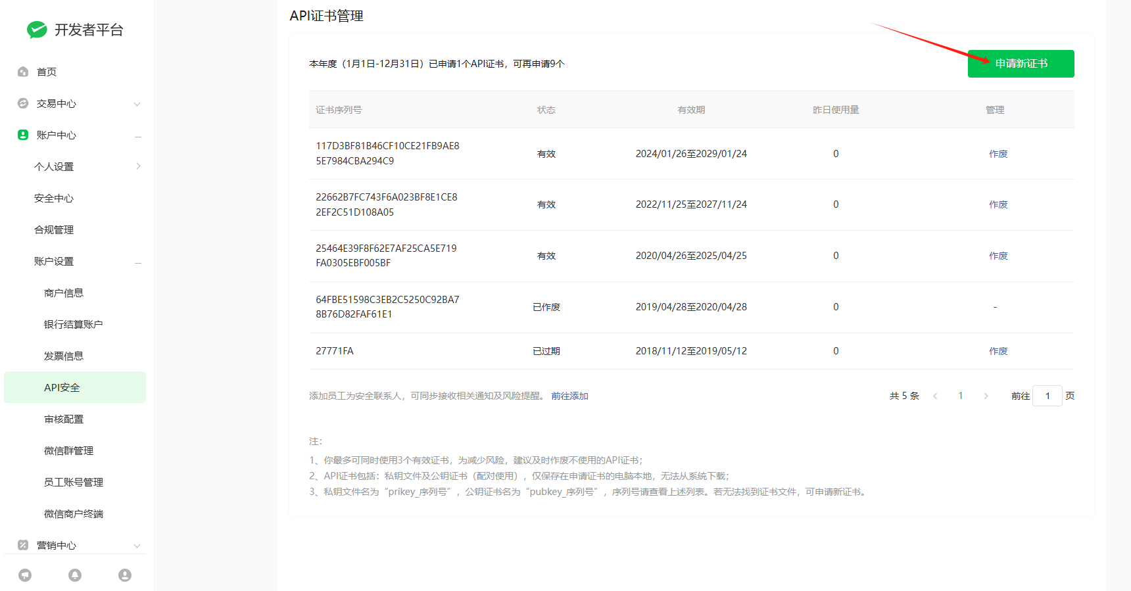Go to 银行结算账户 in sidebar
1131x591 pixels.
73,325
